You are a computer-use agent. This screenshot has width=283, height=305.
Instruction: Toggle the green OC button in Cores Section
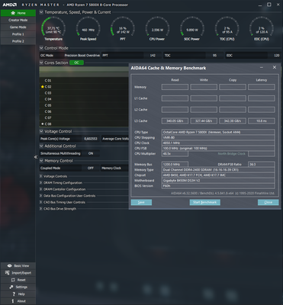(76, 63)
